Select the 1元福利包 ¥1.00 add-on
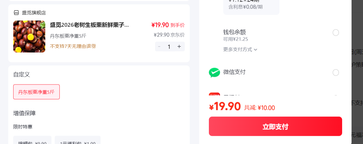The image size is (363, 144). 78,140
